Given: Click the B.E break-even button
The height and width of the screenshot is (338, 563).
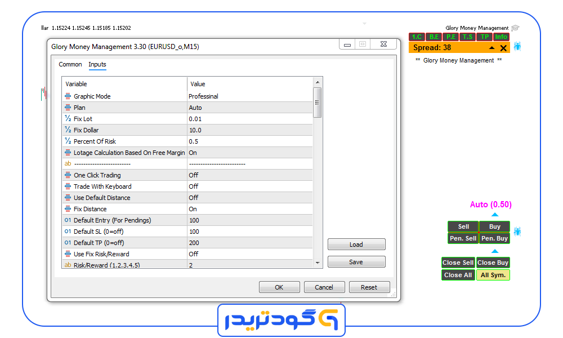Looking at the screenshot, I should click(x=434, y=37).
